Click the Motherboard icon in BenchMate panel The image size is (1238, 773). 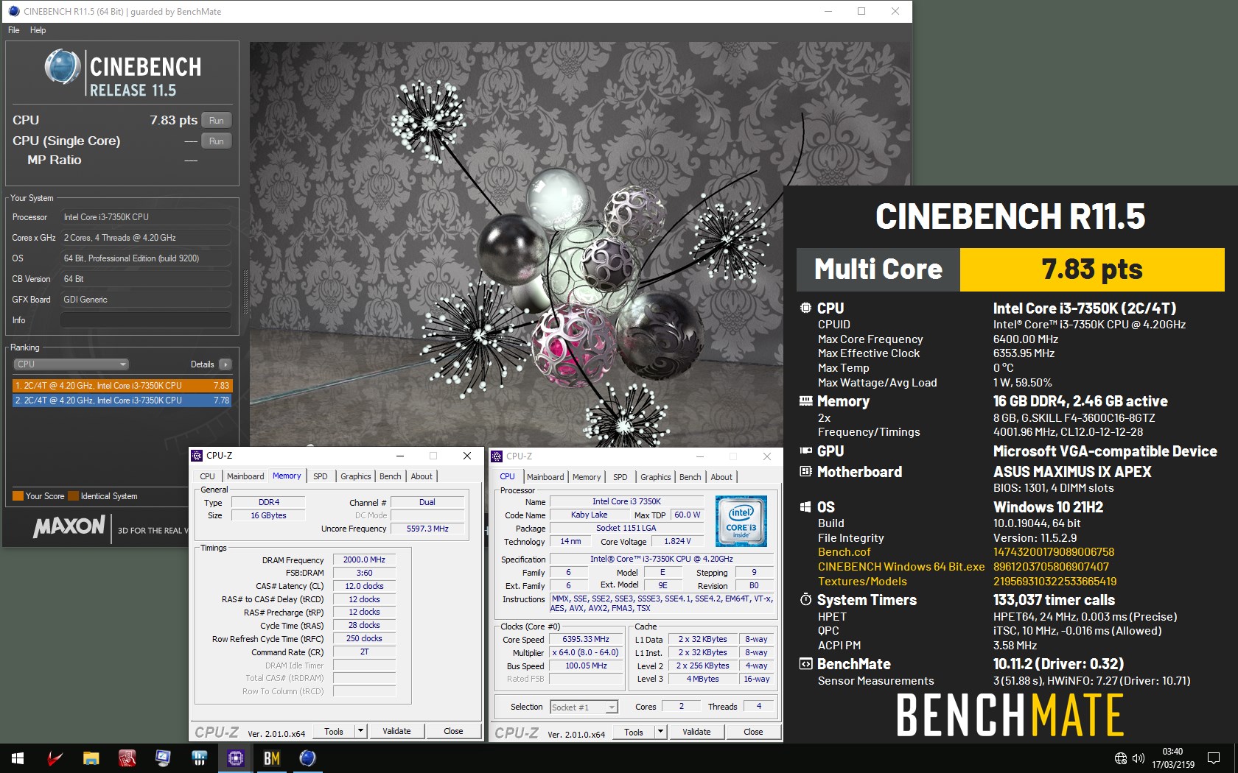[806, 471]
